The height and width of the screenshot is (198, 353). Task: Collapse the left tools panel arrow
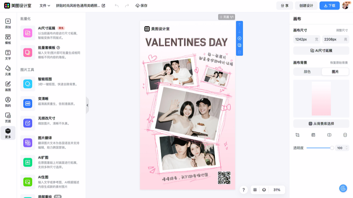tap(87, 105)
